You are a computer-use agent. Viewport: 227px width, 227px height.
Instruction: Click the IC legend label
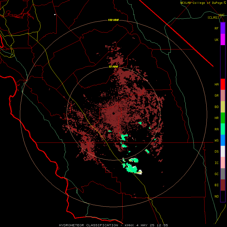click(x=216, y=163)
